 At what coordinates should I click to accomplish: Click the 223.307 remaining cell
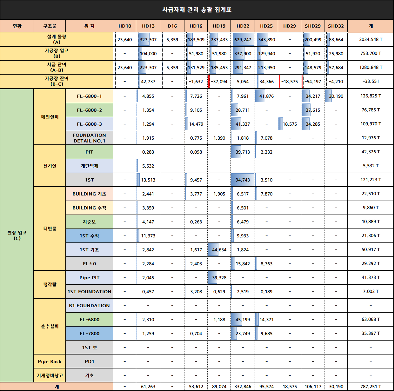[x=148, y=68]
